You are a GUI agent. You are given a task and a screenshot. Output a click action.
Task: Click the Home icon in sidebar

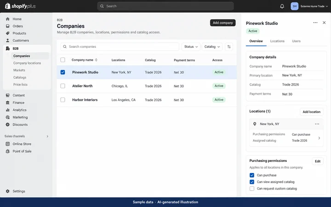tap(8, 19)
